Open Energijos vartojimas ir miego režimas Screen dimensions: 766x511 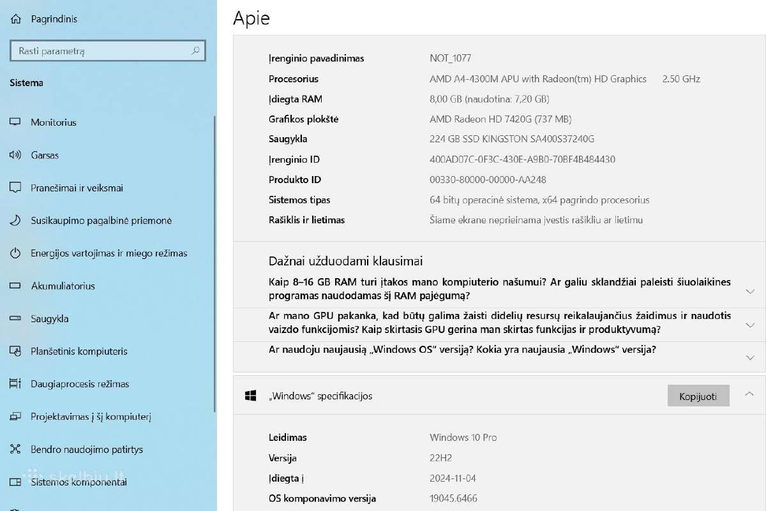click(109, 253)
